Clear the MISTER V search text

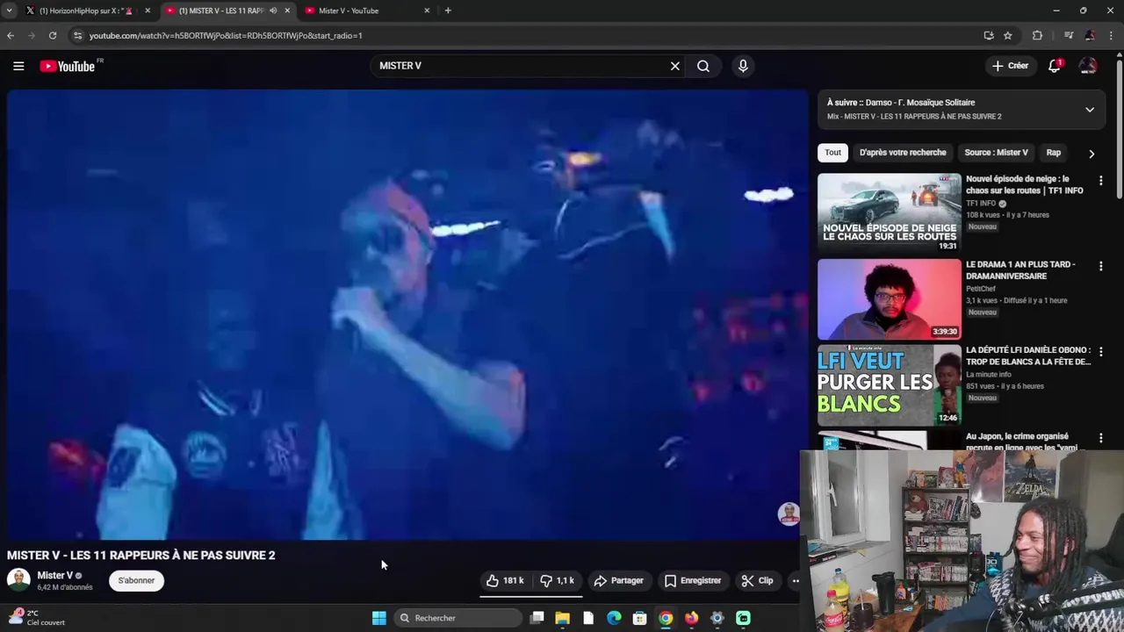point(675,66)
